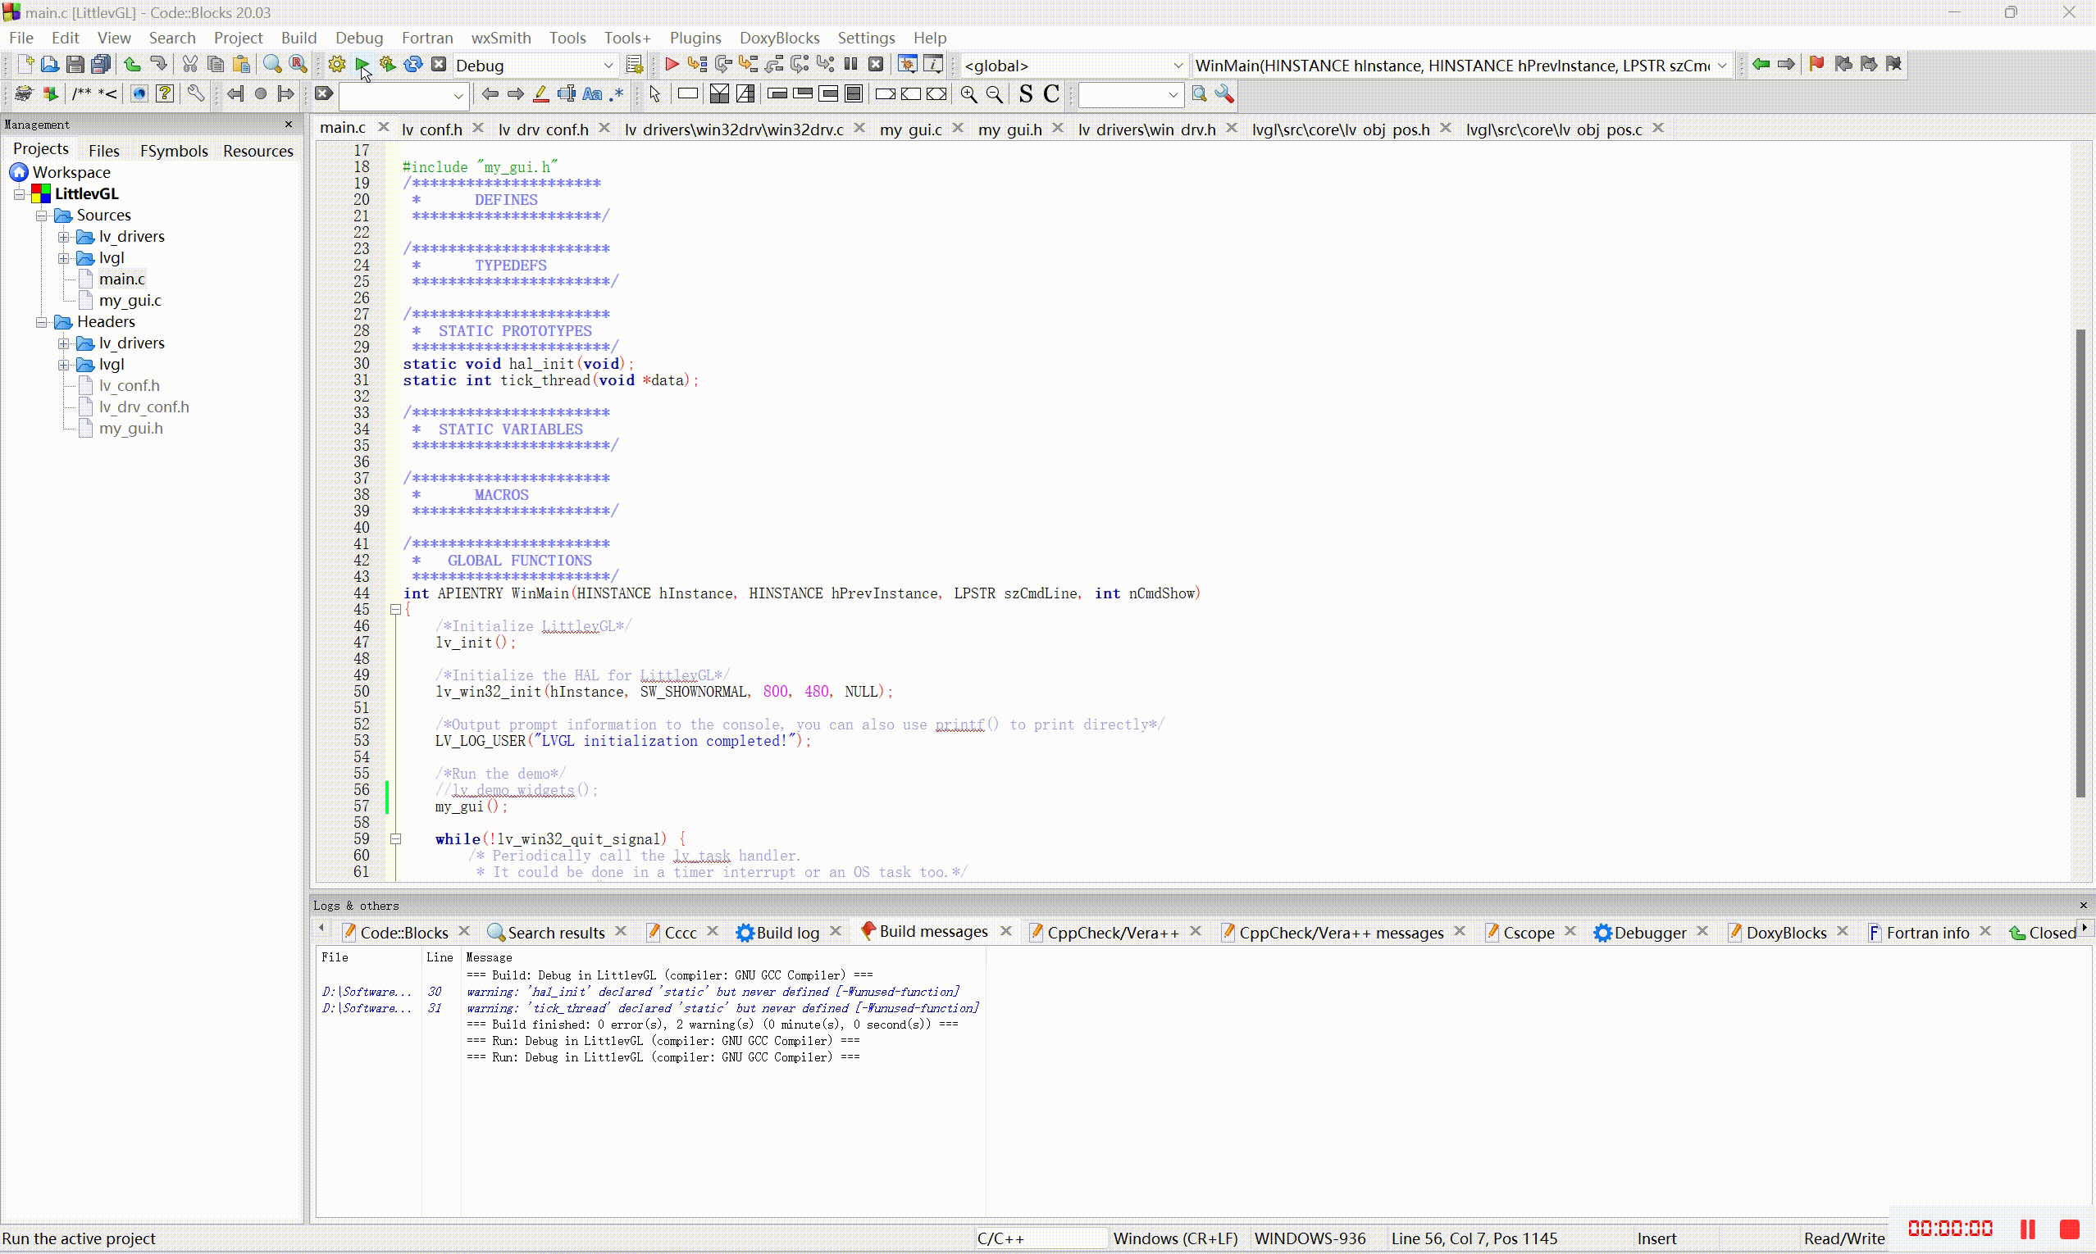This screenshot has height=1254, width=2096.
Task: Click the my_gui.h header file
Action: point(130,429)
